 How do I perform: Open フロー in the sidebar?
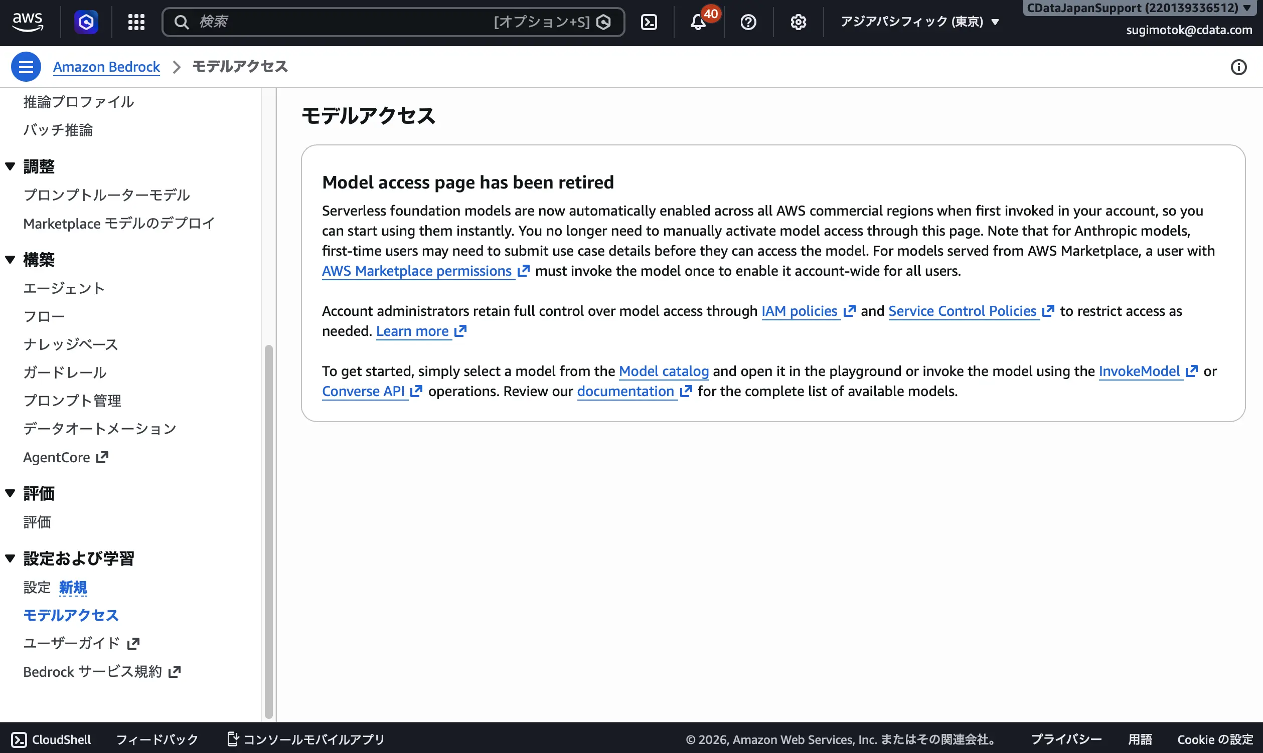coord(44,317)
